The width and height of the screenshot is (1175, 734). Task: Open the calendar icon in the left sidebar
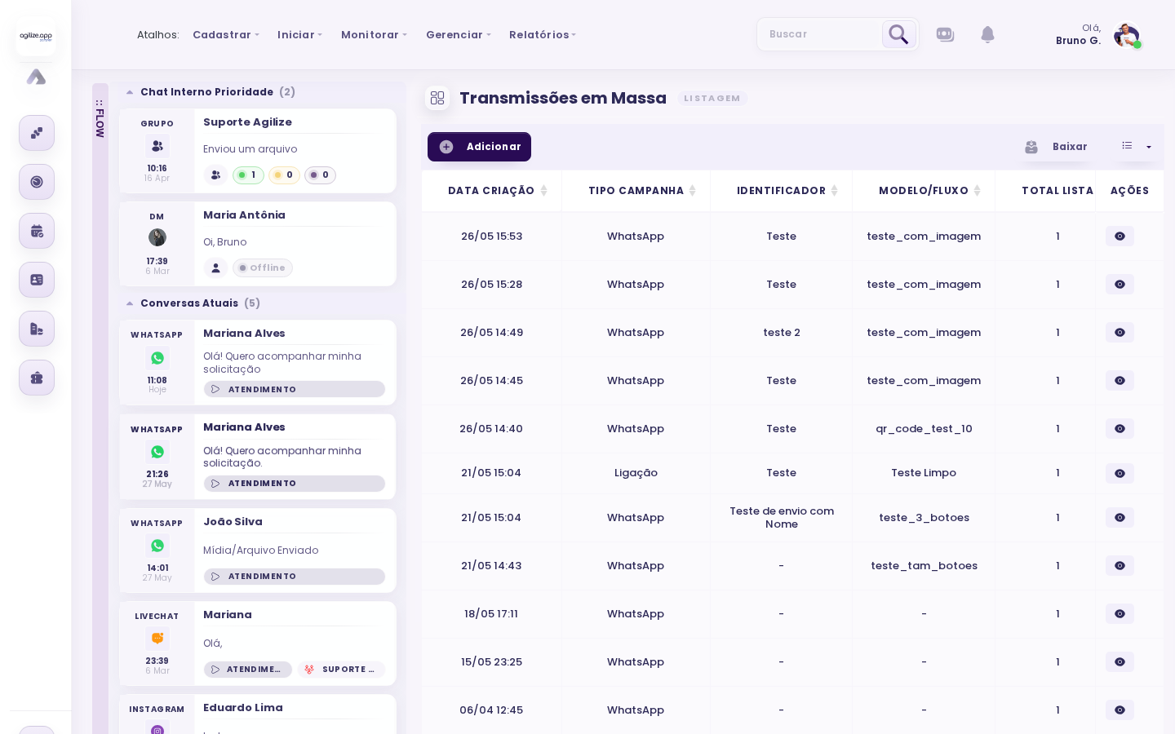click(37, 231)
